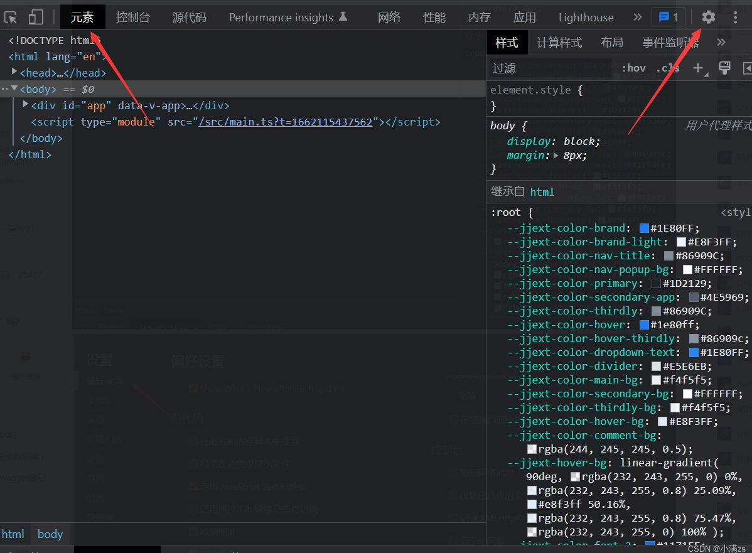Expand the div id="app" node

tap(26, 105)
